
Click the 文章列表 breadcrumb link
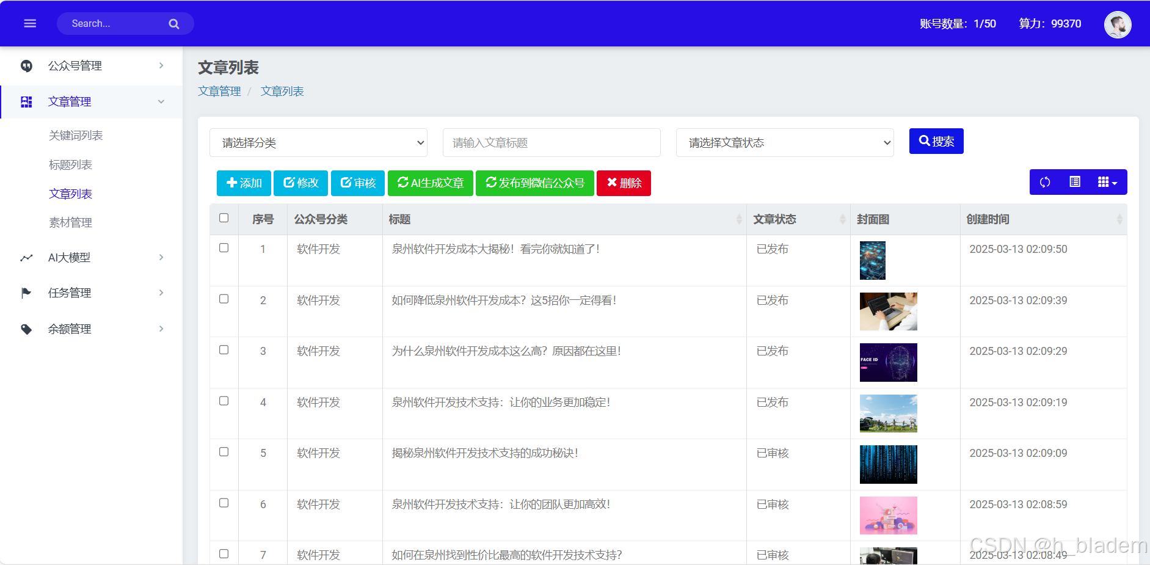pos(282,92)
